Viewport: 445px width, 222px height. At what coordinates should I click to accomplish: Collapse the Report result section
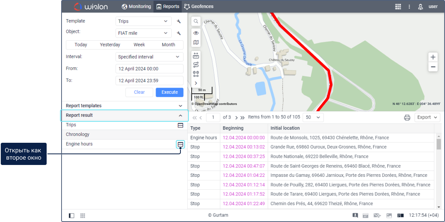click(125, 116)
